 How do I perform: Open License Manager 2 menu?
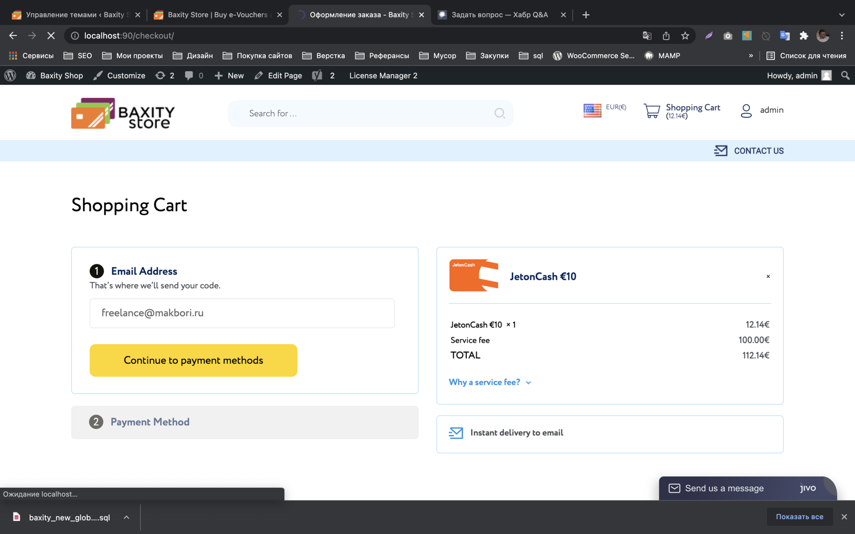point(383,76)
